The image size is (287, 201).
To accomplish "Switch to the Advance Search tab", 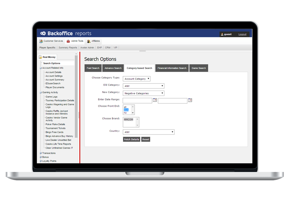I will pos(113,68).
